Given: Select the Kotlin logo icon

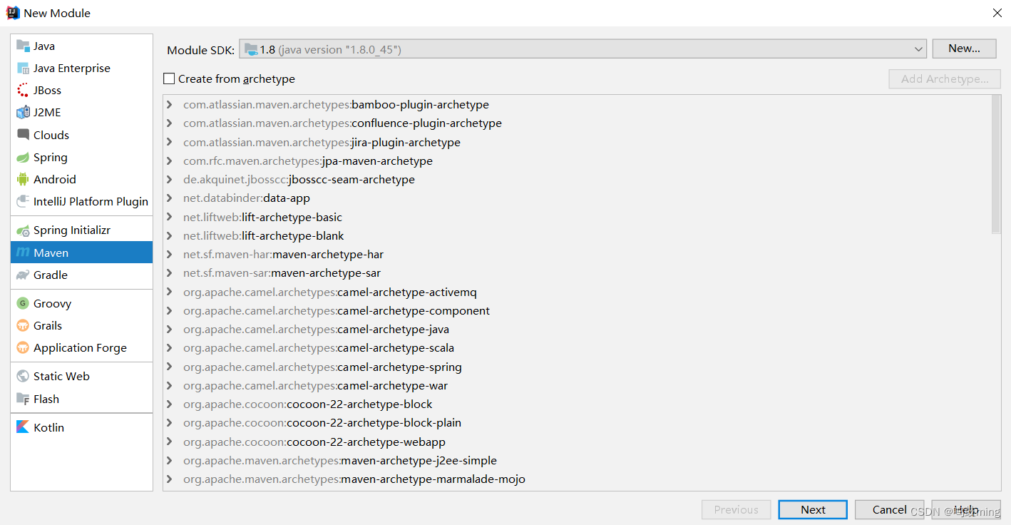Looking at the screenshot, I should pos(23,428).
